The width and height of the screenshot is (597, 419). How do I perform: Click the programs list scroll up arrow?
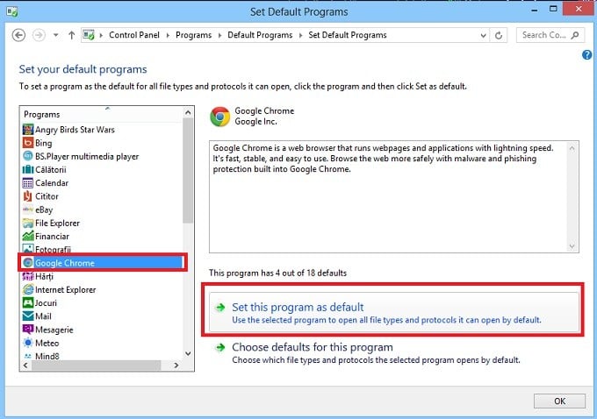coord(188,112)
